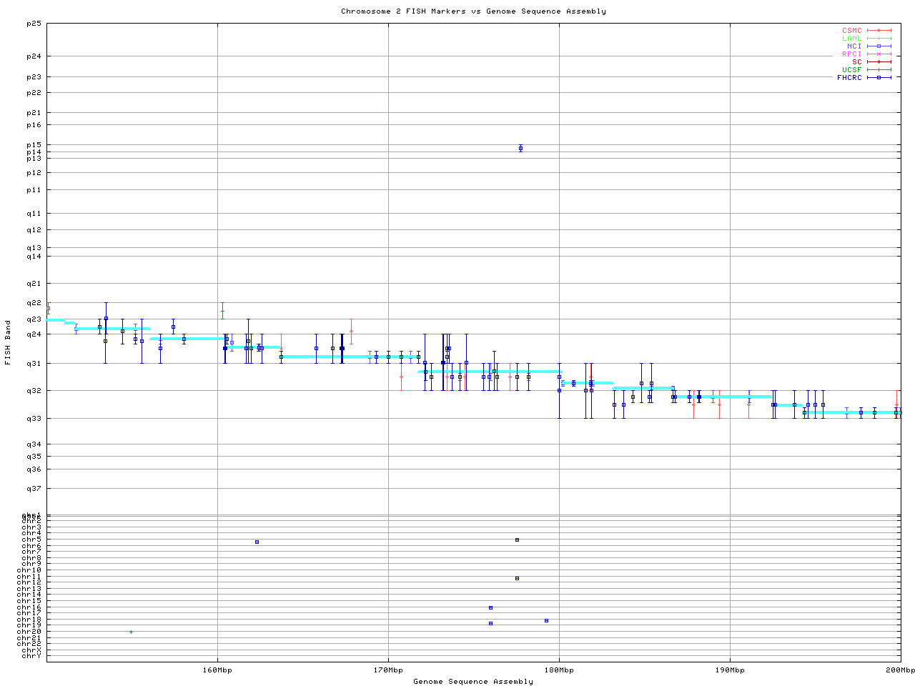Click the chart title about Chromosome 2 FISH Markers
This screenshot has height=686, width=915.
473,11
